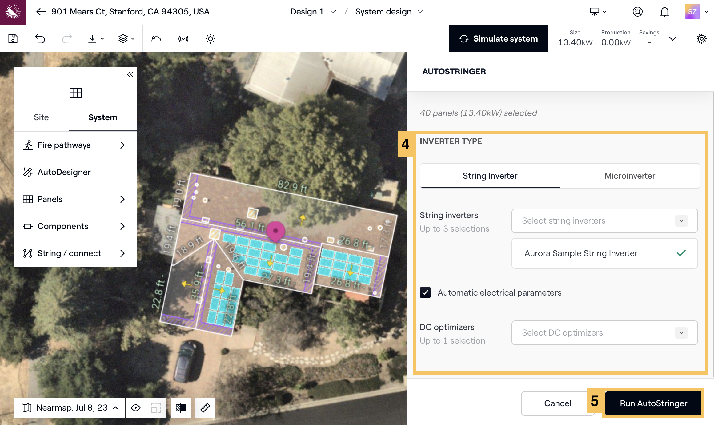This screenshot has width=714, height=425.
Task: Open Select string inverters dropdown
Action: tap(604, 221)
